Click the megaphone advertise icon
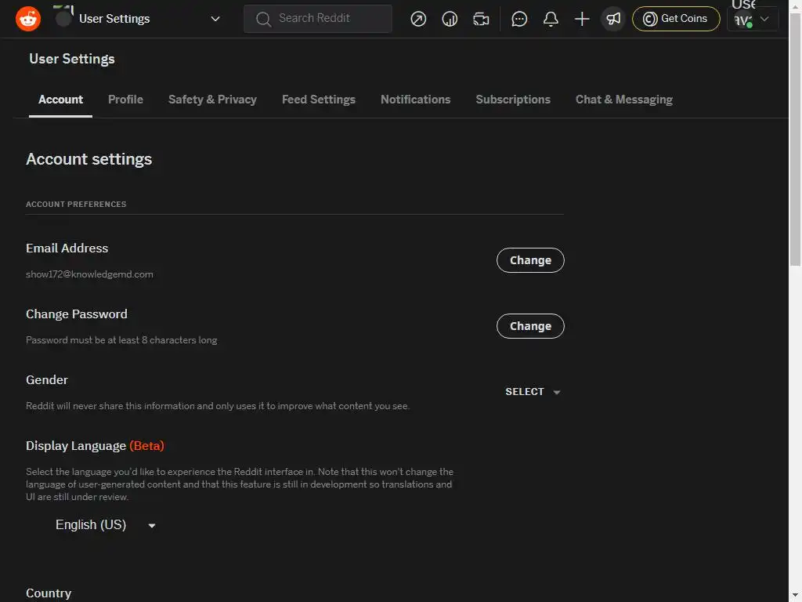Screen dimensions: 802x602 tap(612, 20)
